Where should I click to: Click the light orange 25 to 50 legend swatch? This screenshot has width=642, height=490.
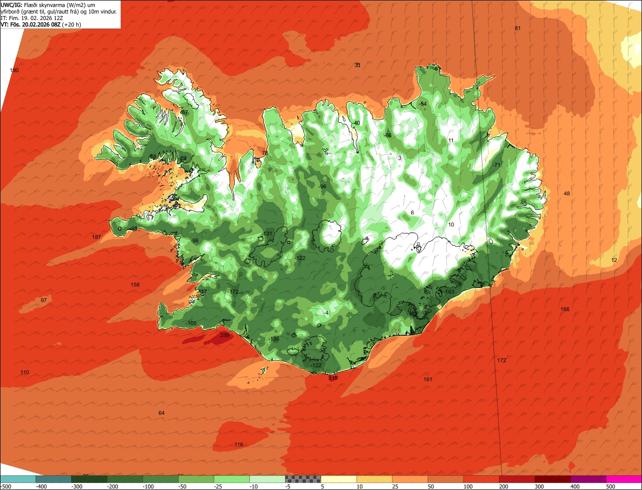(410, 479)
